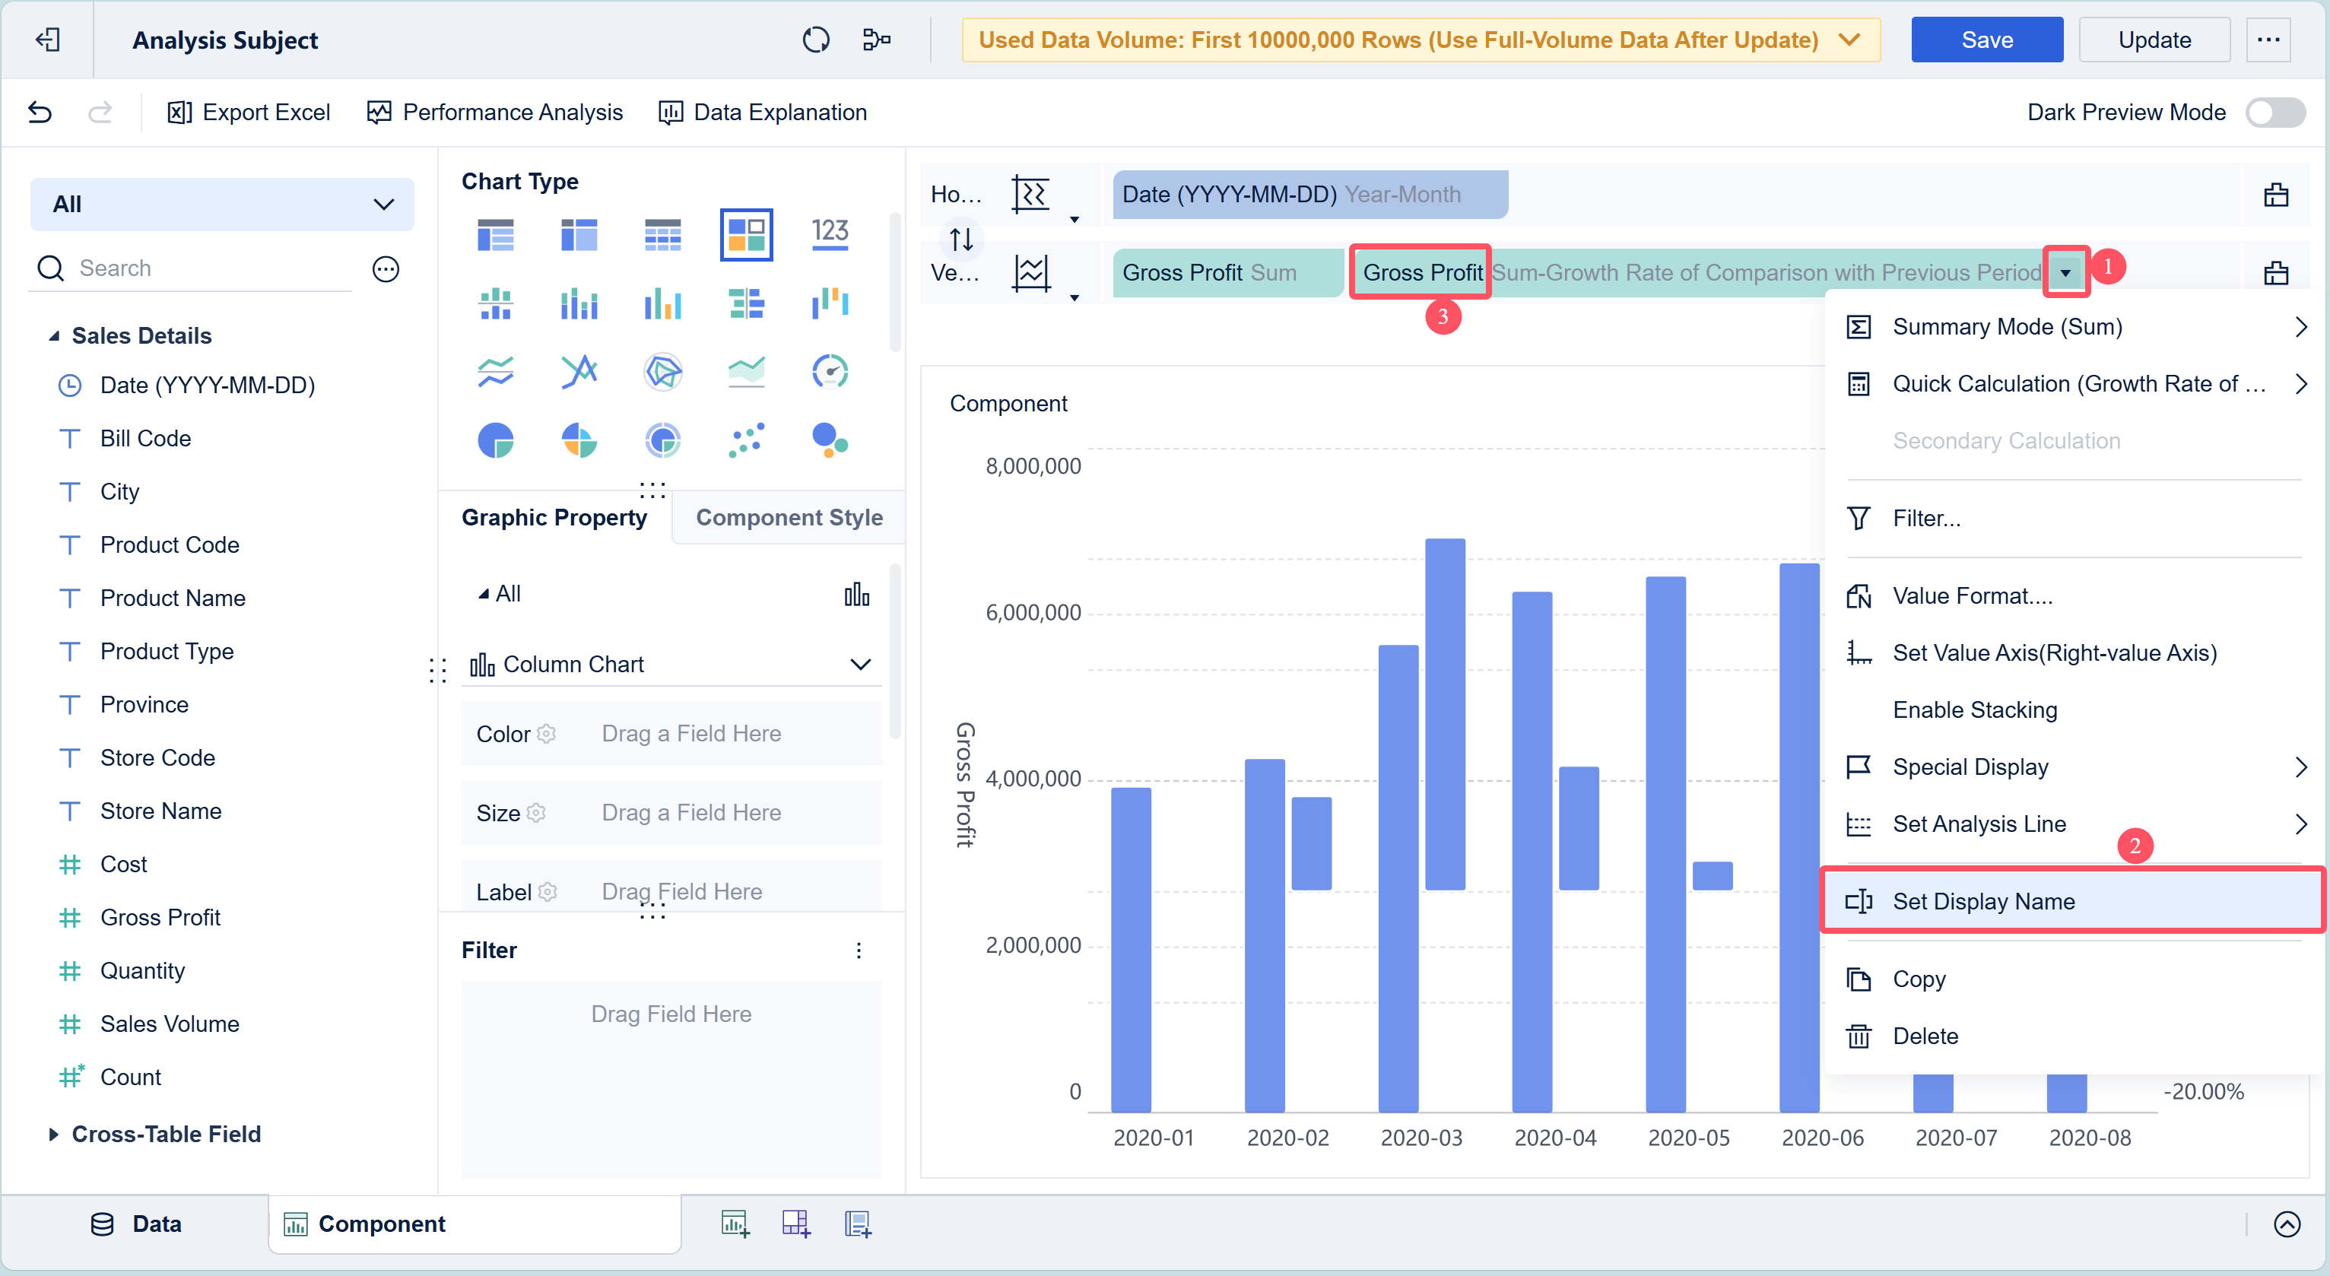Click the horizontal axis settings icon
The height and width of the screenshot is (1276, 2330).
(1031, 193)
